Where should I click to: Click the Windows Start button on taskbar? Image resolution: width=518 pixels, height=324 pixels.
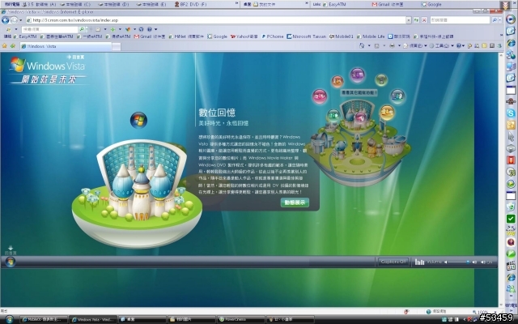(x=9, y=319)
